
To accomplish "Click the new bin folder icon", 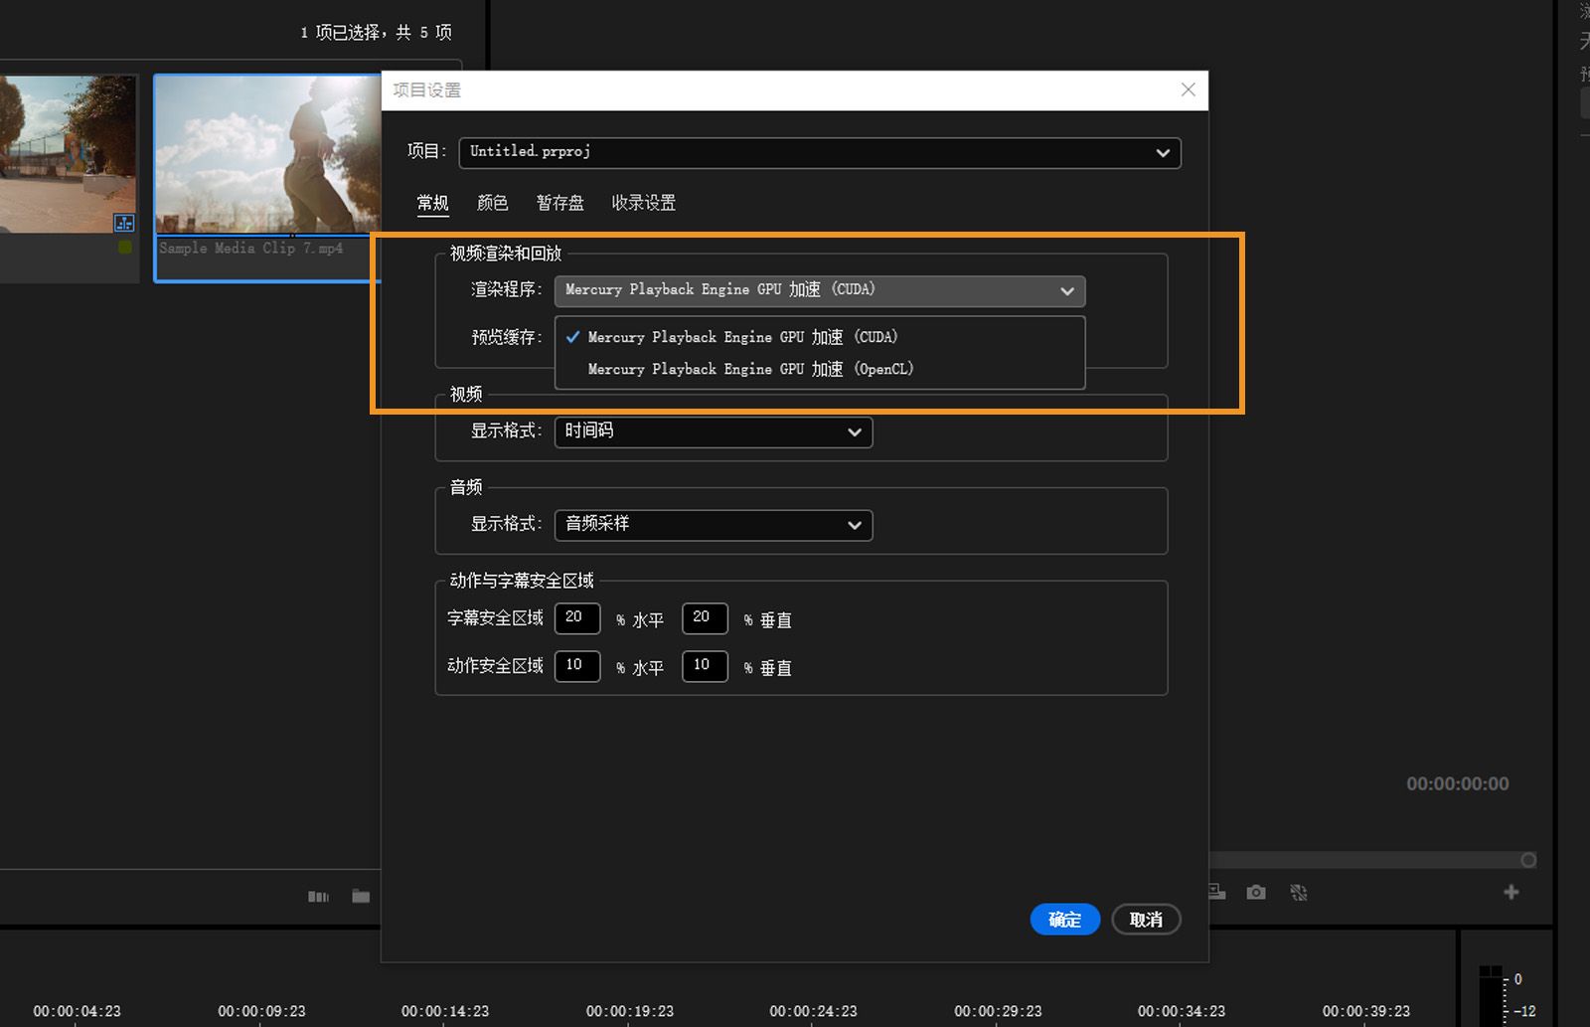I will tap(361, 897).
